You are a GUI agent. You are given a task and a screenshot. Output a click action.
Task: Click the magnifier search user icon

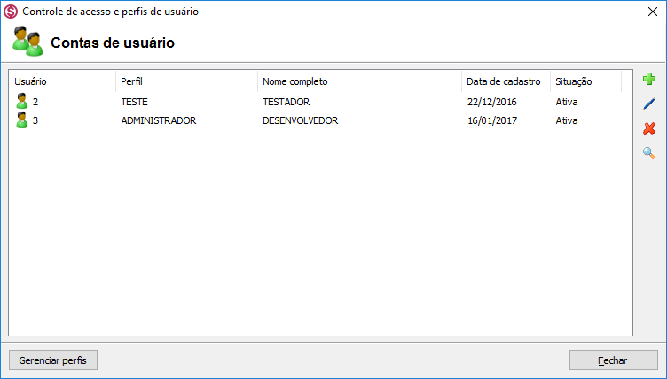coord(649,153)
